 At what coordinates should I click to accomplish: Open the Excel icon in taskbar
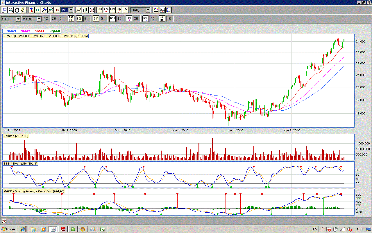click(x=102, y=229)
